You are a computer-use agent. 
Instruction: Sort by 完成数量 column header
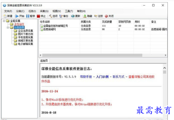pos(109,22)
